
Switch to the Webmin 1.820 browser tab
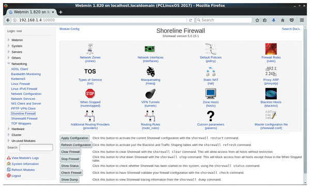click(32, 12)
